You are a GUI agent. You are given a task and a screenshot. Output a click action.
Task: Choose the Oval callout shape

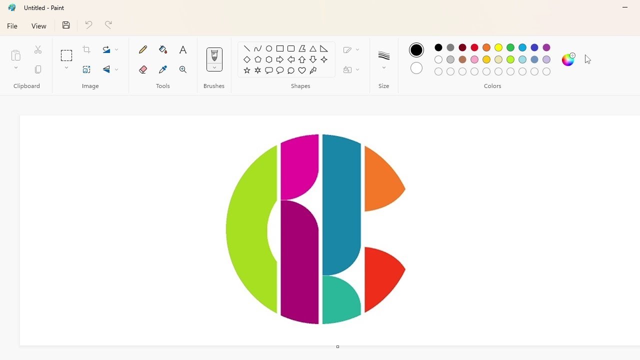tap(280, 70)
